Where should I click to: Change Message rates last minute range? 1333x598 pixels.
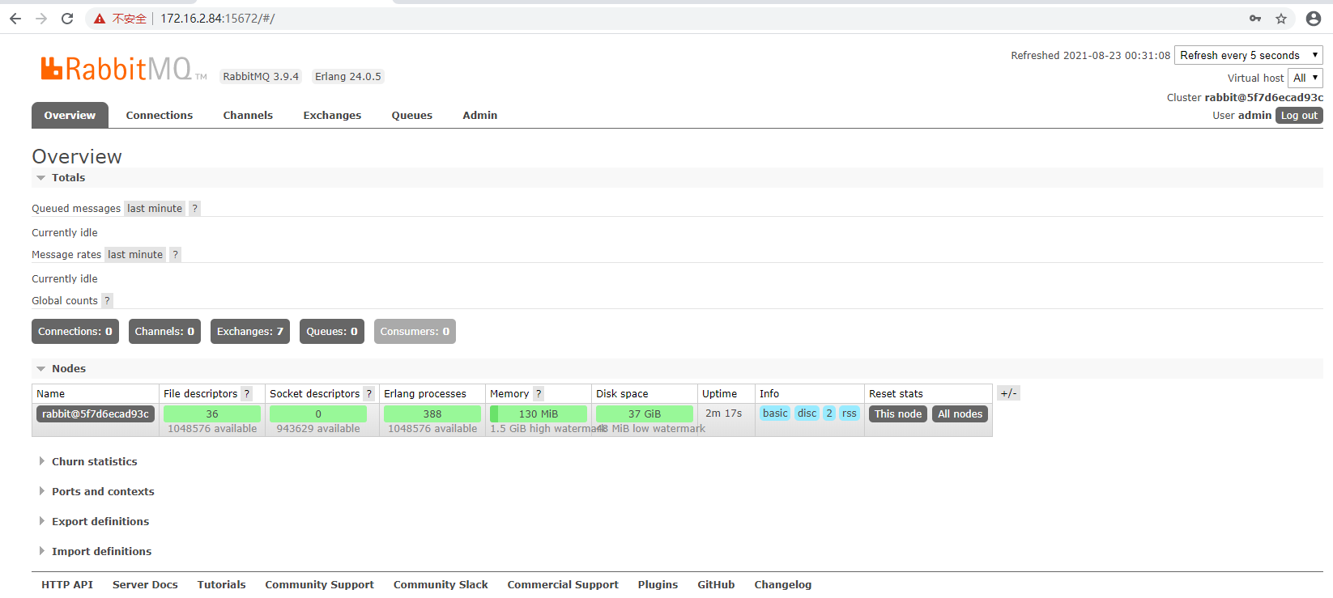pyautogui.click(x=135, y=255)
